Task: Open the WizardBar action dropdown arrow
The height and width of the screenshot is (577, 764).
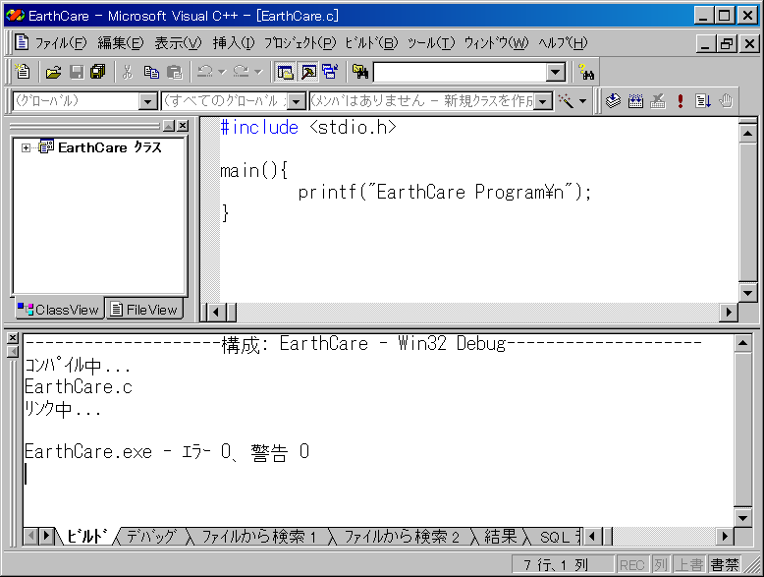Action: pyautogui.click(x=582, y=101)
